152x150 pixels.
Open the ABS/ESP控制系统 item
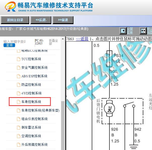(34, 76)
